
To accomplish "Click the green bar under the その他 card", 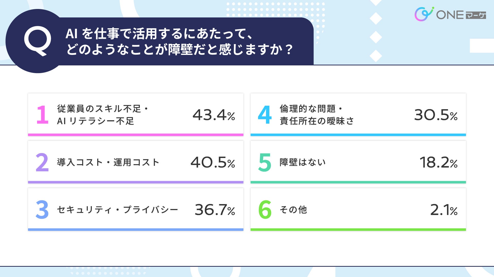I will pyautogui.click(x=358, y=230).
